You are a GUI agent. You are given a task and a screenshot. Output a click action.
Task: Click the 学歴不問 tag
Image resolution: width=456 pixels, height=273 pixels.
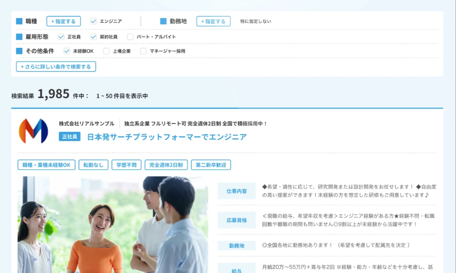[x=126, y=165]
